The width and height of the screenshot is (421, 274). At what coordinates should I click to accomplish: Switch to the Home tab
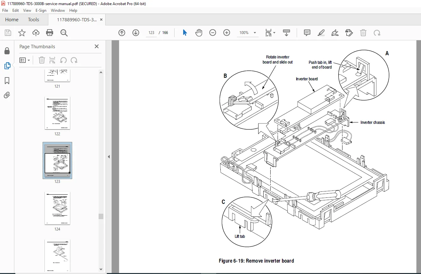[12, 20]
